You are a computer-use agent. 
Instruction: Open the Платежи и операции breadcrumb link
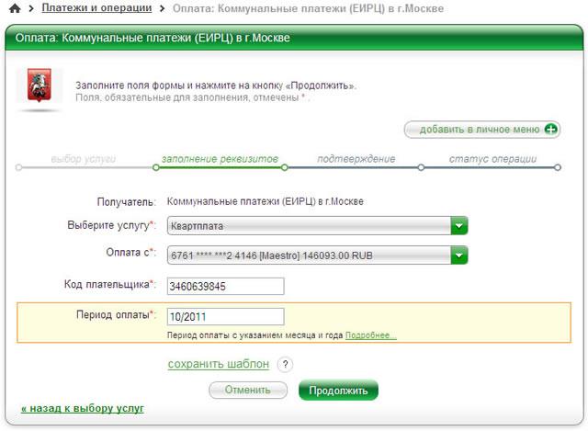point(96,8)
